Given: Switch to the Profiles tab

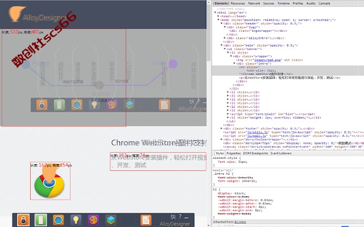Looking at the screenshot, I should point(298,3).
